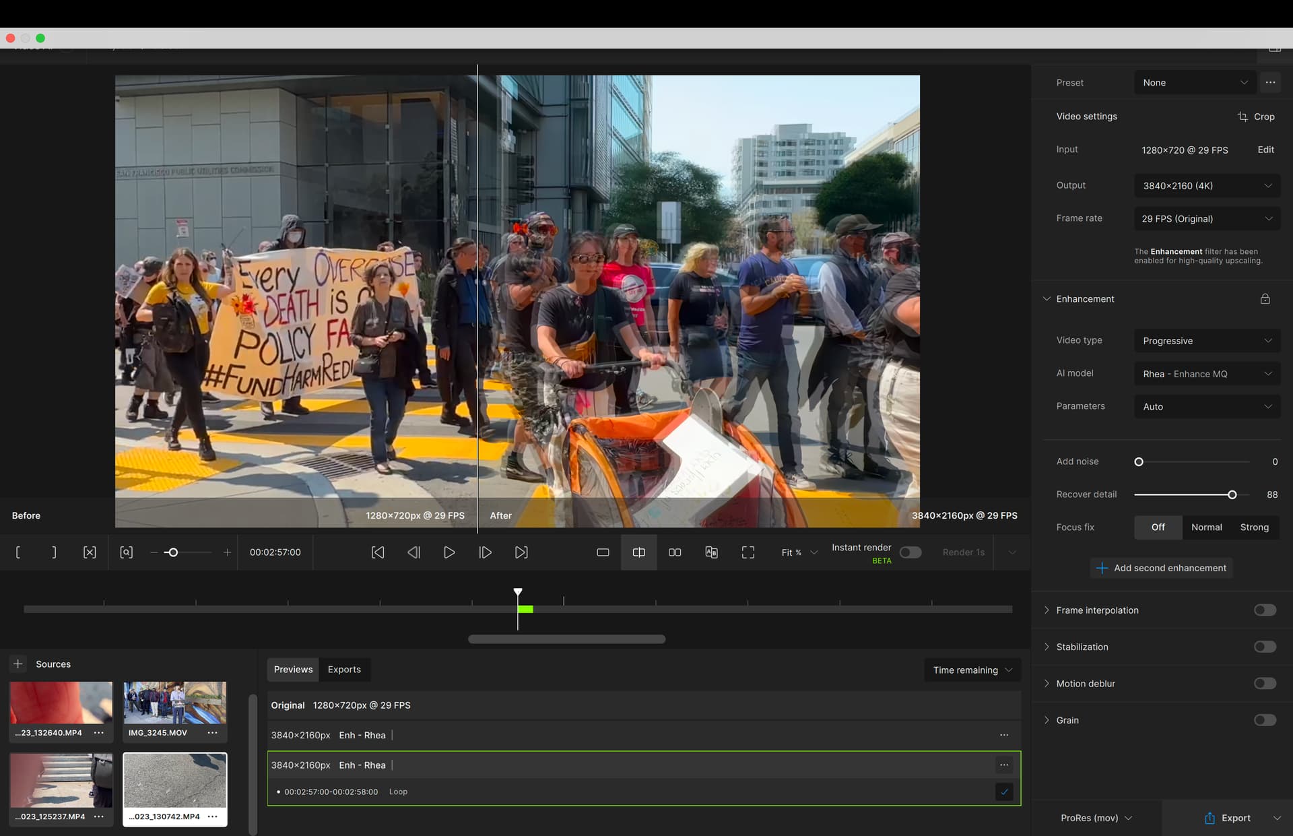Open the AI model dropdown
Viewport: 1293px width, 836px height.
1207,374
